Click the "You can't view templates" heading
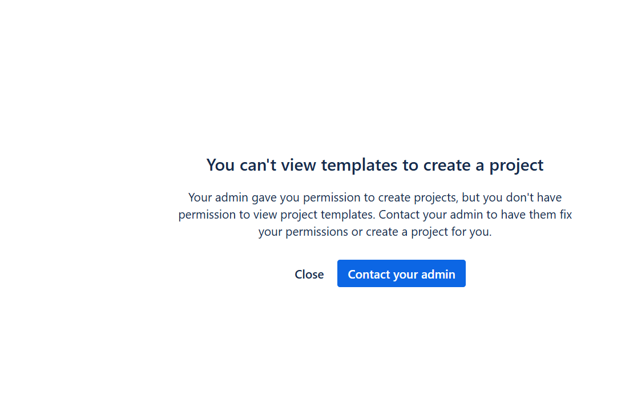Screen dimensions: 625x395 click(x=374, y=165)
